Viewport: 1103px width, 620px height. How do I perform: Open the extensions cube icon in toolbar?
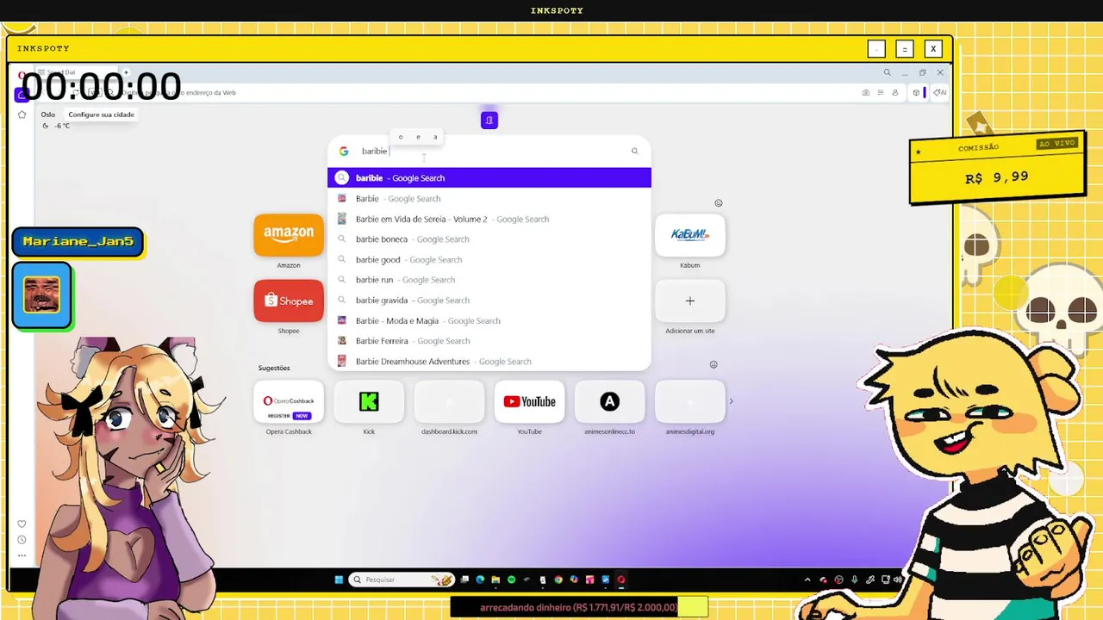(916, 93)
